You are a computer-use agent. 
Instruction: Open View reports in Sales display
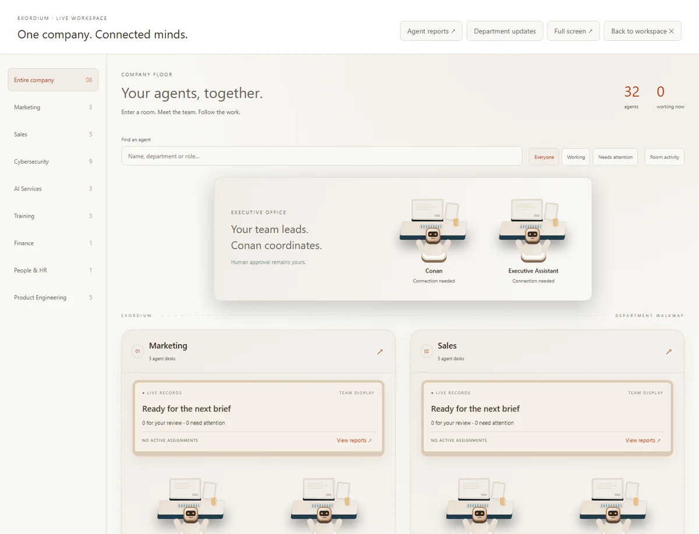click(643, 440)
